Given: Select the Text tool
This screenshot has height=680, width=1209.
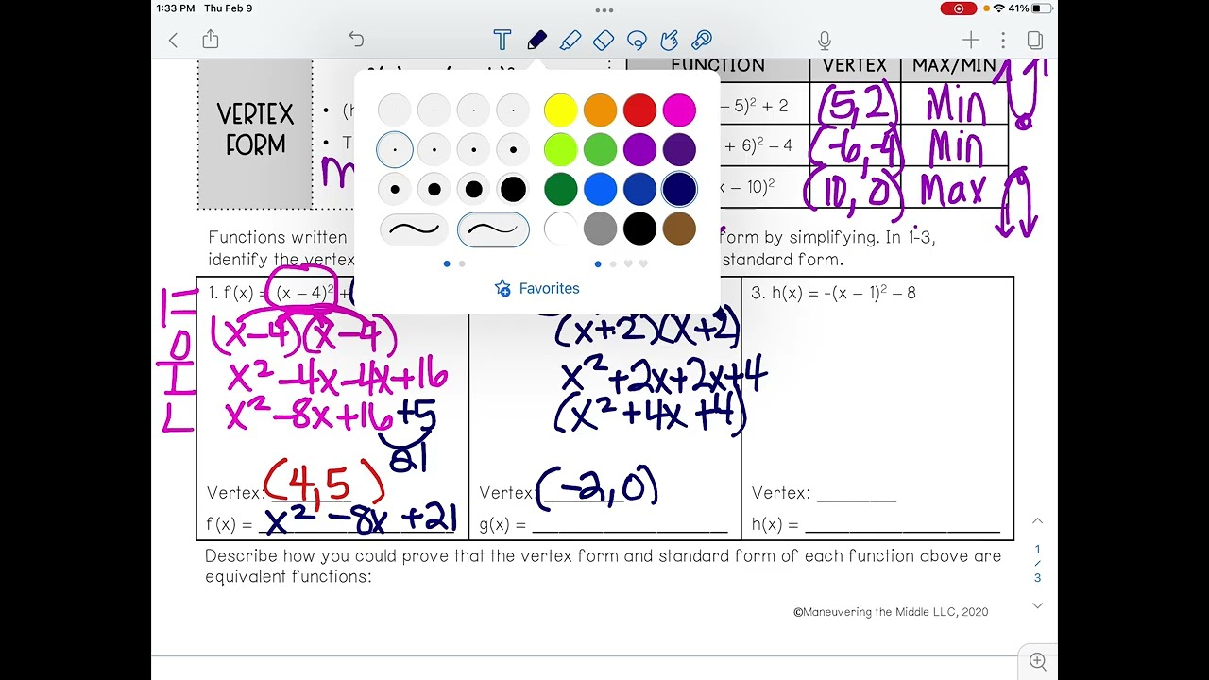Looking at the screenshot, I should point(502,40).
